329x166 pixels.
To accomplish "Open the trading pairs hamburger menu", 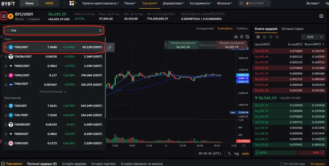I will click(4, 16).
